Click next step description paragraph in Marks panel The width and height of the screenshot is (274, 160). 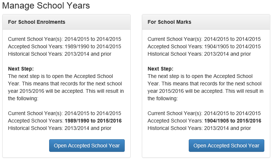pyautogui.click(x=205, y=87)
